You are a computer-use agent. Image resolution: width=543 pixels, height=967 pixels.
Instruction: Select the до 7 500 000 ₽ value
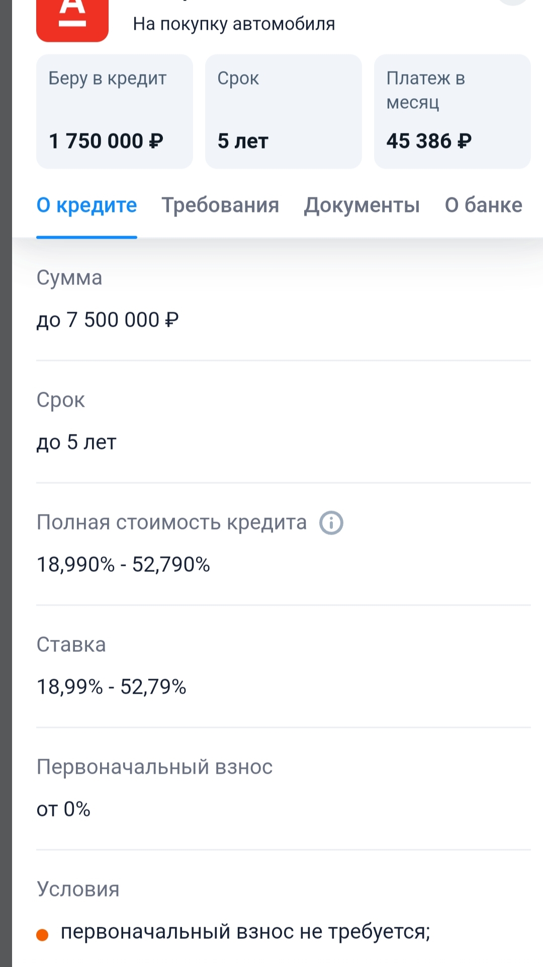[108, 320]
